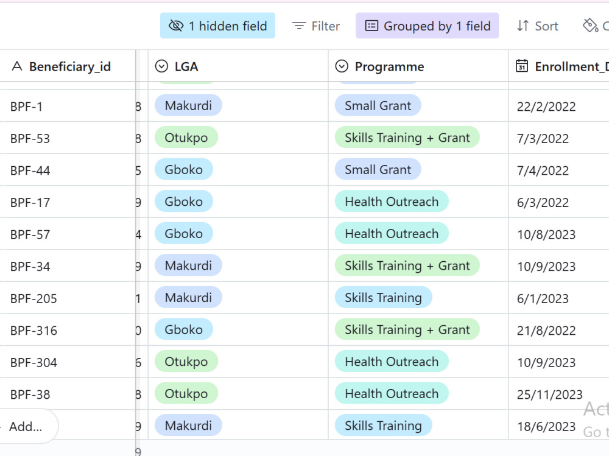Screen dimensions: 609x456
Task: Select the BPF-205 cell
Action: pos(68,298)
